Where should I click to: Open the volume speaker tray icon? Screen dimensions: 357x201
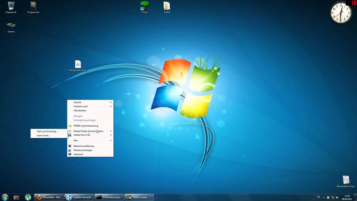point(337,197)
